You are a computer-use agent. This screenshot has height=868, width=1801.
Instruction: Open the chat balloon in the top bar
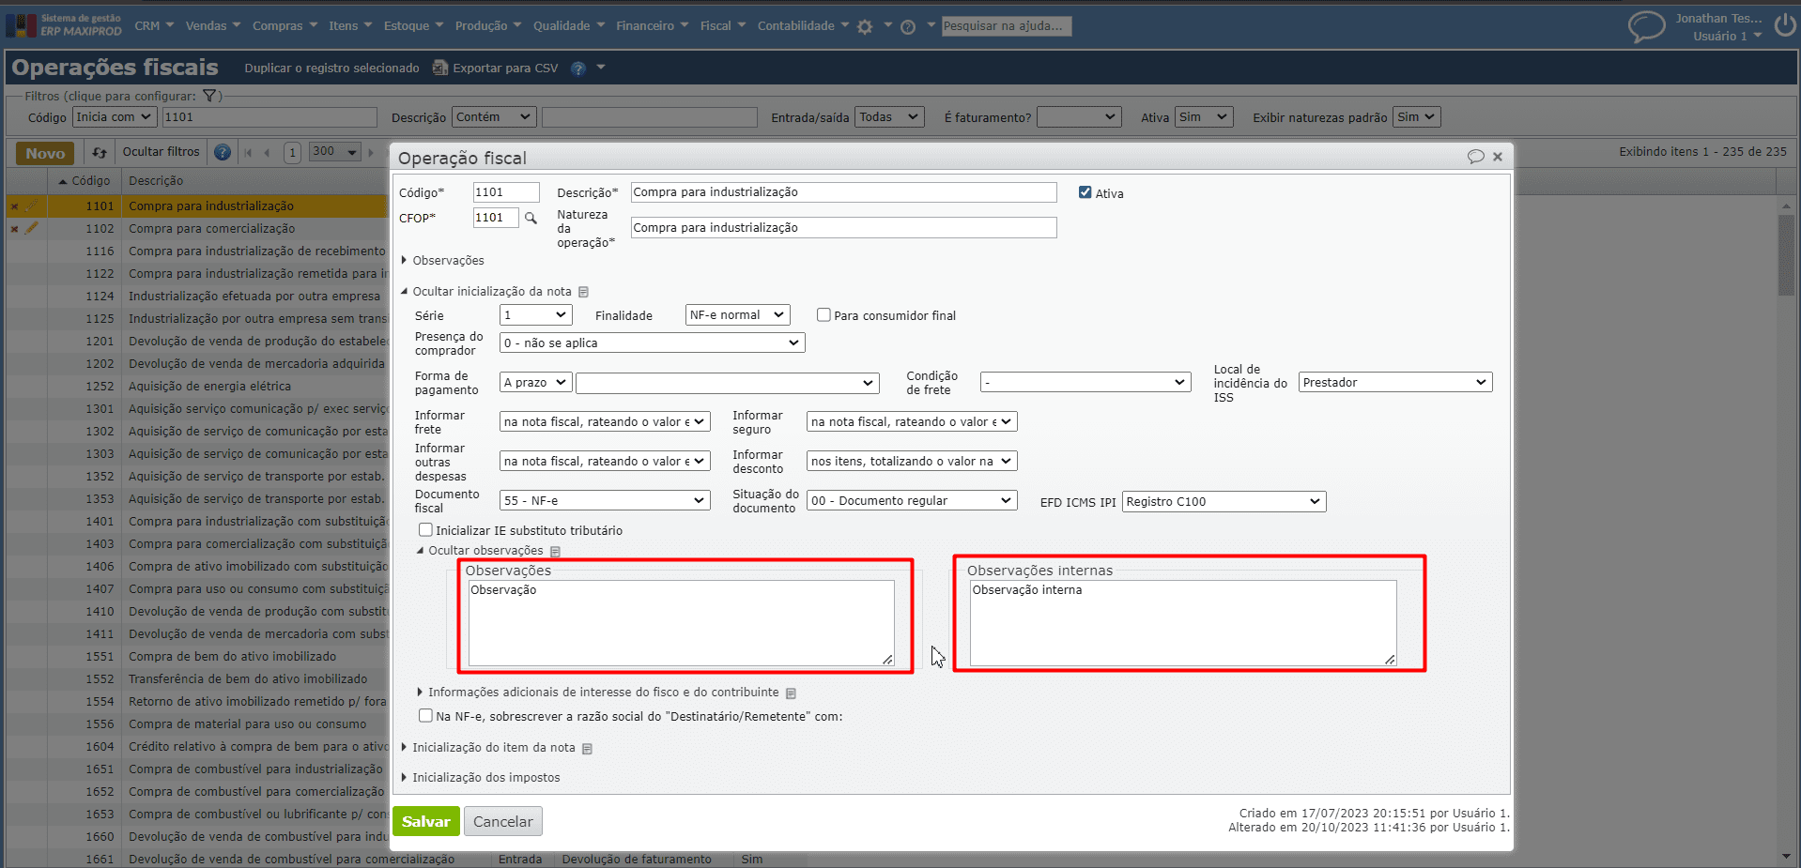pyautogui.click(x=1646, y=26)
